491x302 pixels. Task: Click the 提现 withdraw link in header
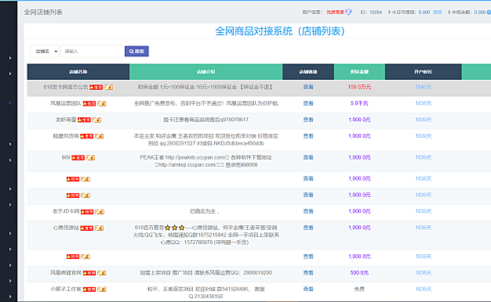(x=437, y=13)
